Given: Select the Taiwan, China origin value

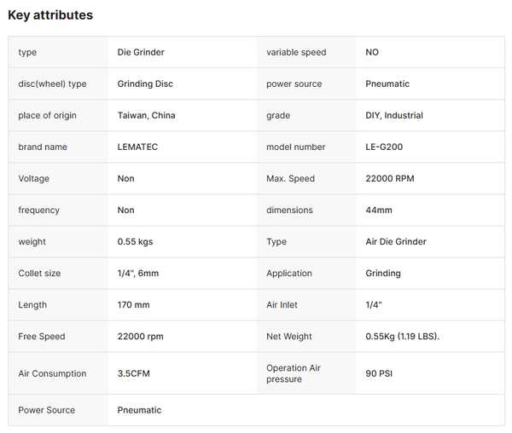Looking at the screenshot, I should (146, 115).
